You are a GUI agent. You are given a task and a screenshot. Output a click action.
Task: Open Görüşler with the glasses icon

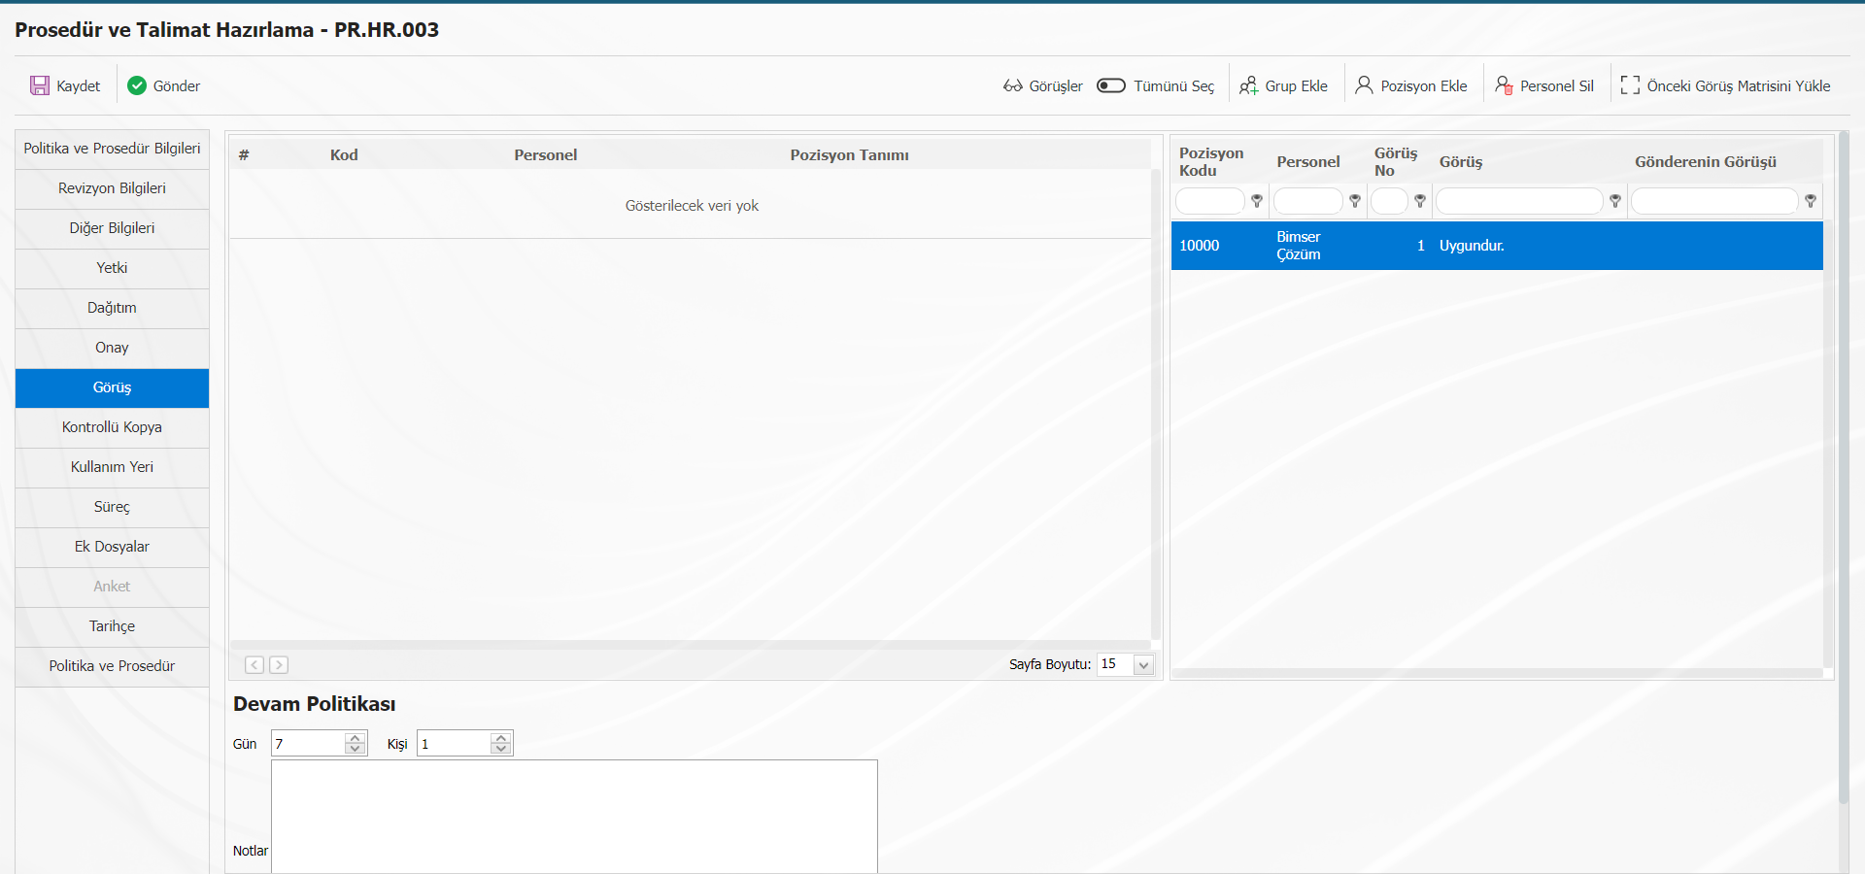click(x=1012, y=85)
